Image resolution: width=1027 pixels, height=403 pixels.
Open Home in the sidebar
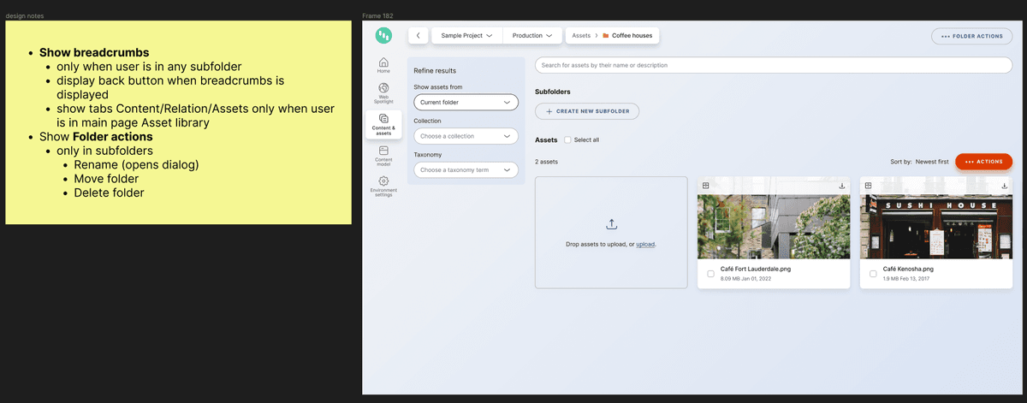point(383,65)
